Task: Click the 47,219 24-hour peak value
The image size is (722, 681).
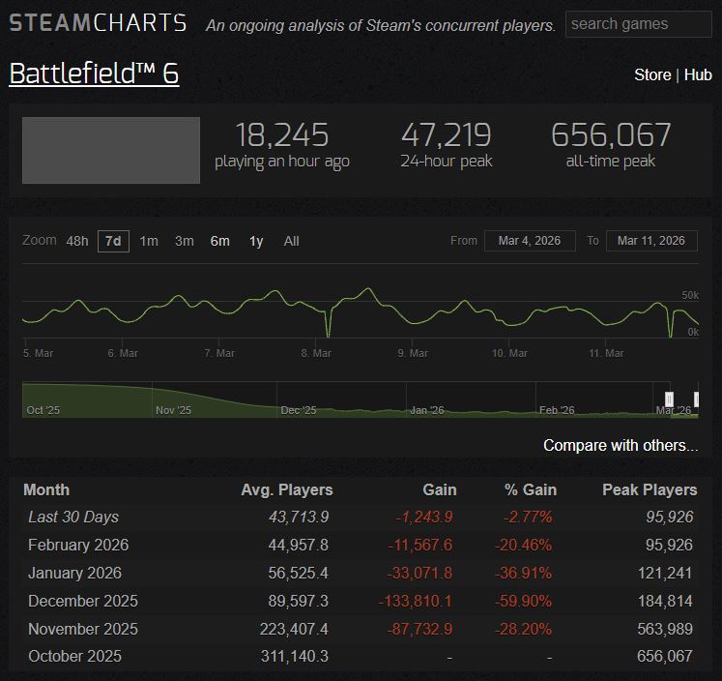Action: click(447, 135)
